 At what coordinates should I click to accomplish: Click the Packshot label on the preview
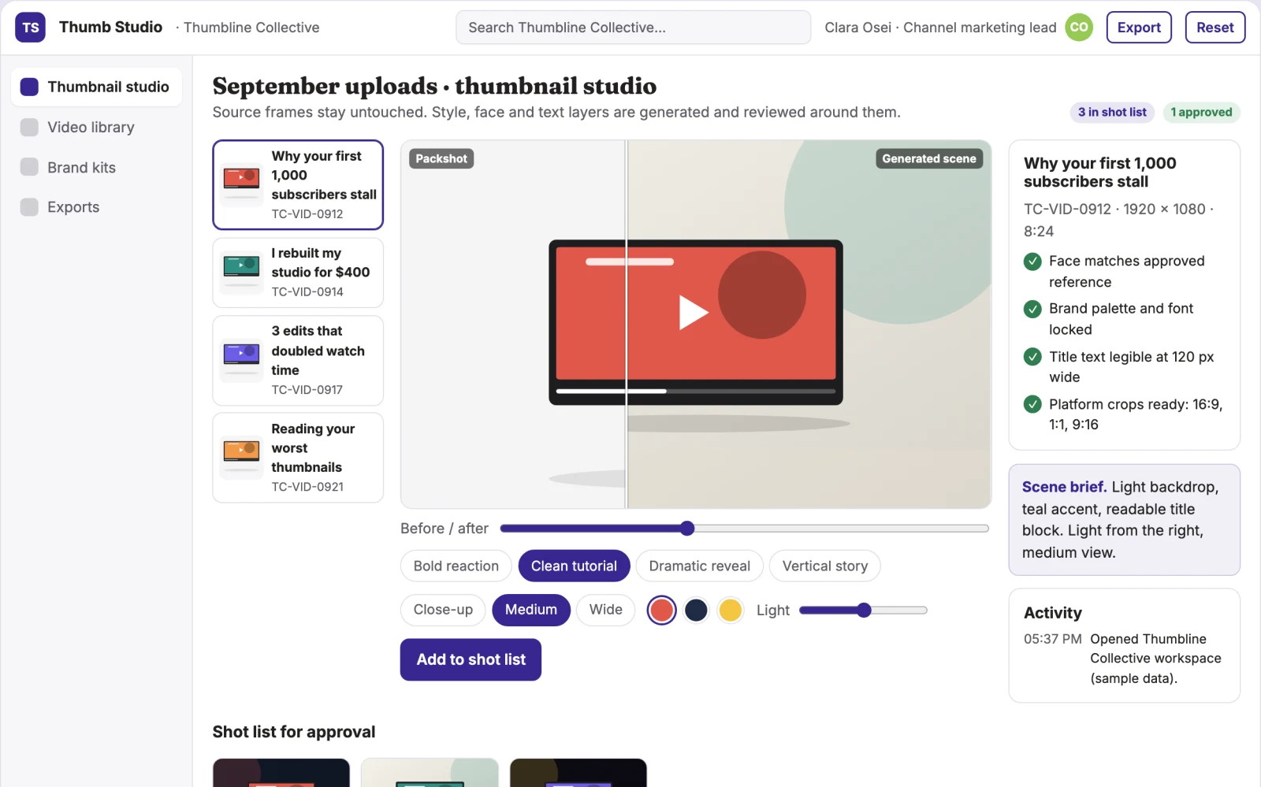click(x=441, y=158)
